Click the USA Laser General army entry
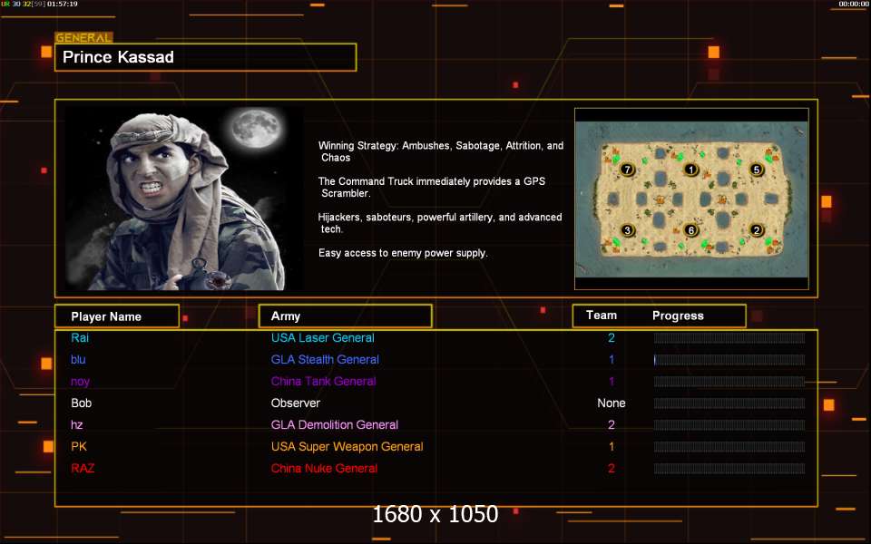The height and width of the screenshot is (544, 871). tap(323, 337)
